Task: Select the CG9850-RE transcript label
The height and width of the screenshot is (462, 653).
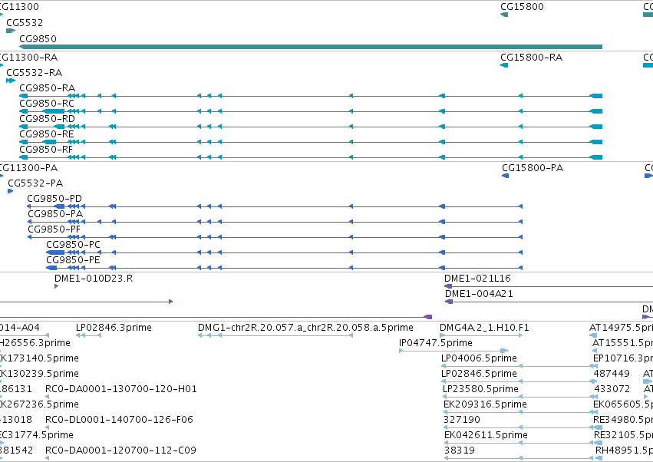Action: (x=47, y=134)
